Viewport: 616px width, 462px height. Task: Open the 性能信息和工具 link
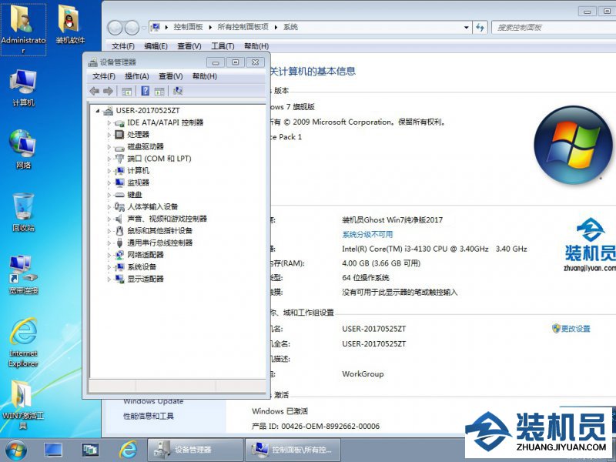tap(149, 416)
